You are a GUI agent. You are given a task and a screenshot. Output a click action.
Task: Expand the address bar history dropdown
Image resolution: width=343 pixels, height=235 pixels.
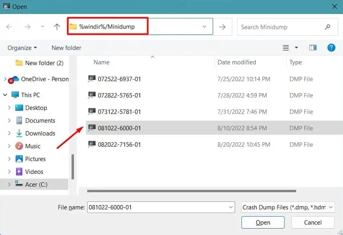coord(204,27)
